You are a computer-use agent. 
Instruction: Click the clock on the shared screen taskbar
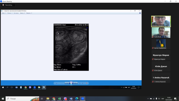click(x=134, y=87)
